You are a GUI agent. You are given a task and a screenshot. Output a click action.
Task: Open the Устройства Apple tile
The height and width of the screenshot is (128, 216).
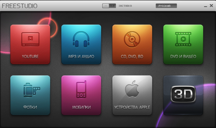tap(132, 95)
